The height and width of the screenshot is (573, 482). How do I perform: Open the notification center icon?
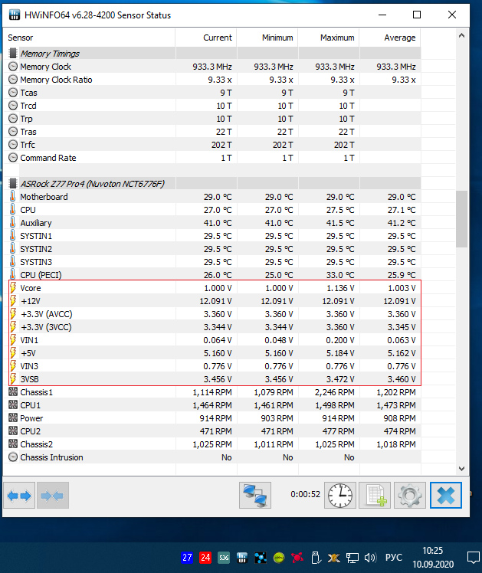coord(474,558)
